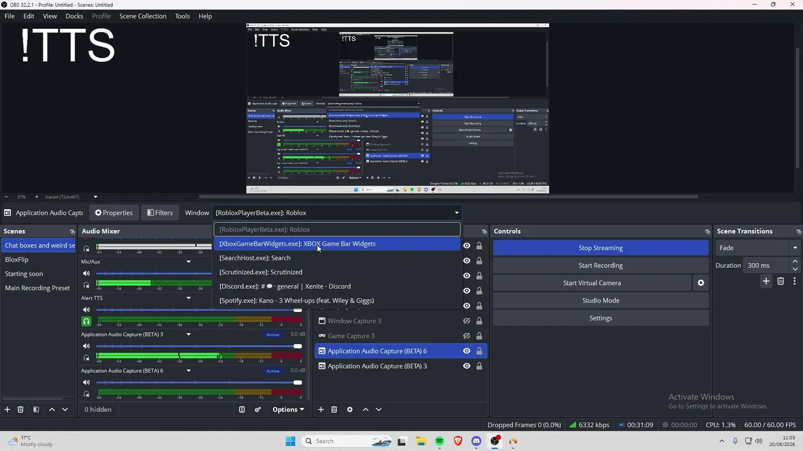Open advanced audio properties gears icon

[x=257, y=410]
